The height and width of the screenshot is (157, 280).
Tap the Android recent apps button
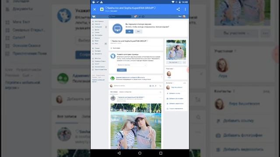[161, 153]
